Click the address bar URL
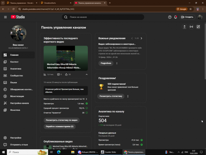The width and height of the screenshot is (206, 155). pos(48,9)
